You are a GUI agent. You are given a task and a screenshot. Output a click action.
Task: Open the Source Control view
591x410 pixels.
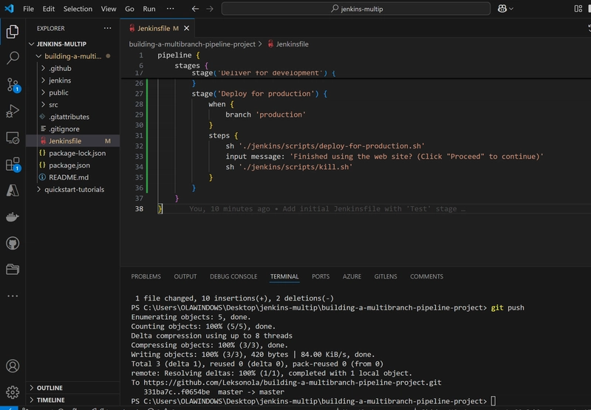[13, 85]
